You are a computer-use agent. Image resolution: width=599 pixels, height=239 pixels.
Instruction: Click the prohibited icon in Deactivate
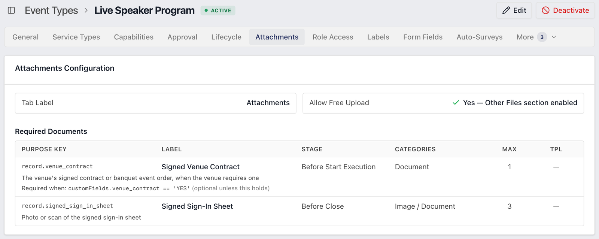pos(546,10)
